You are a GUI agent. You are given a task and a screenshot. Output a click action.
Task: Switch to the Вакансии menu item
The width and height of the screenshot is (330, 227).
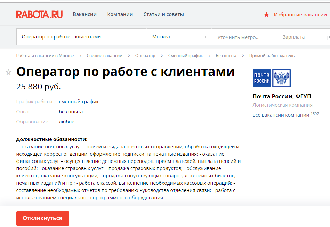click(x=85, y=14)
